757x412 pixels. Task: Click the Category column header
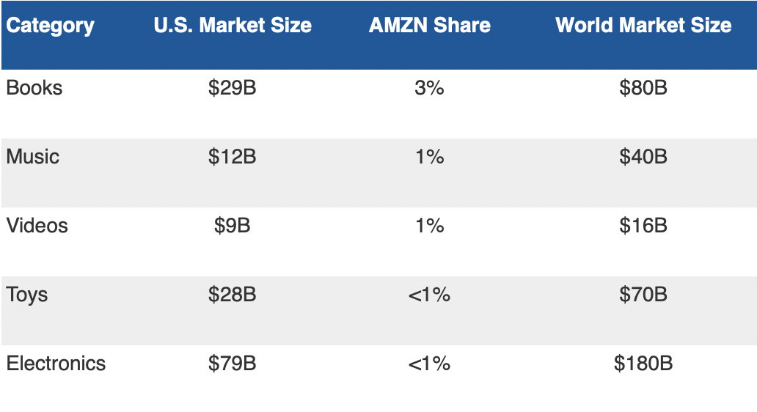coord(51,26)
